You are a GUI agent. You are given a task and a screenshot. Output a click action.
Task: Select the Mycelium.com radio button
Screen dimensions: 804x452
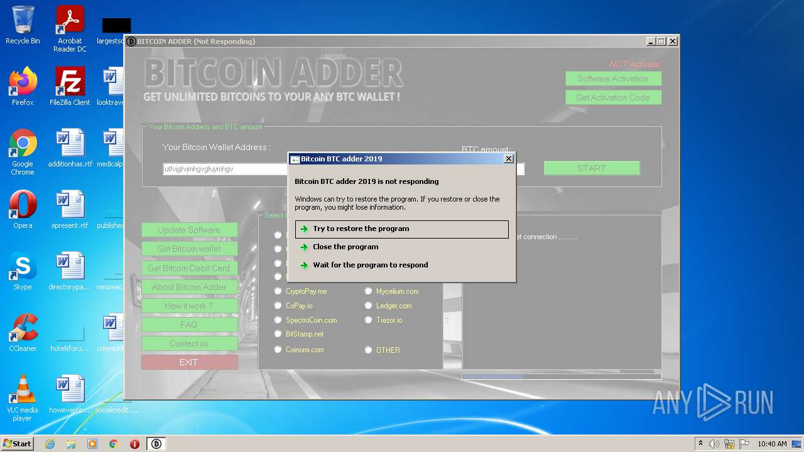click(368, 291)
